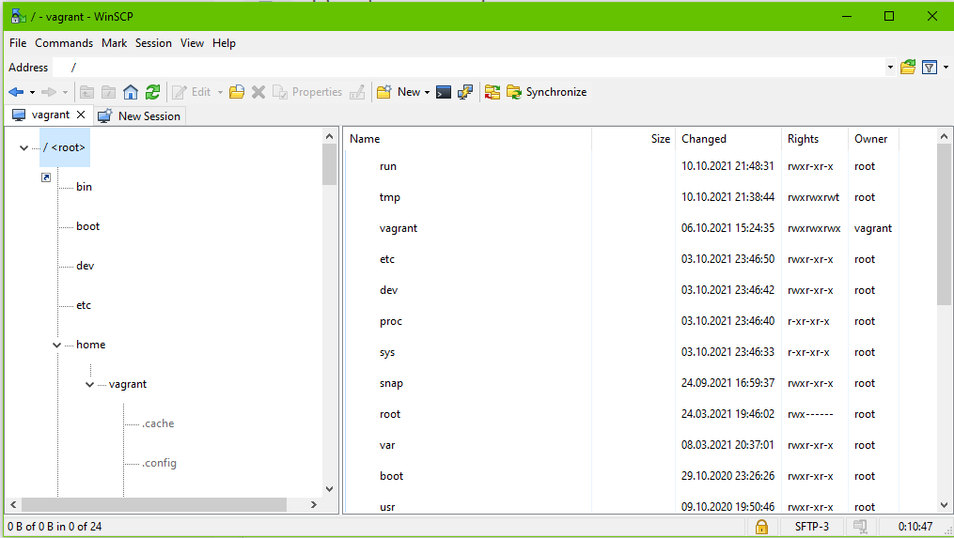
Task: Open the Session menu
Action: pos(153,43)
